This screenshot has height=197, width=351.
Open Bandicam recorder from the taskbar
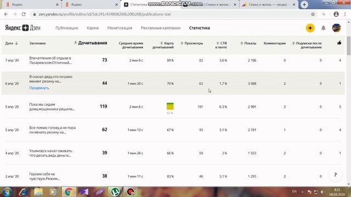(131, 192)
